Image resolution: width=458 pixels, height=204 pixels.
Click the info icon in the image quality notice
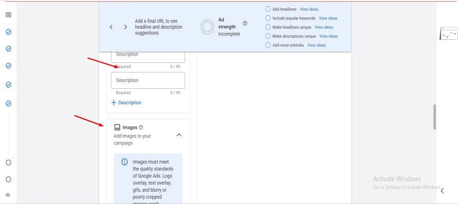(125, 162)
